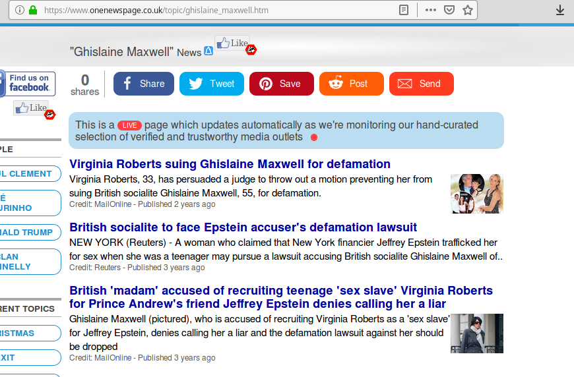
Task: Click the woman in sunglasses article thumbnail
Action: 477,333
